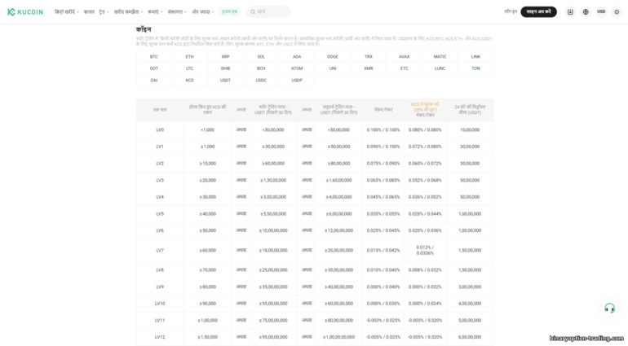Click the ≥1,50,000 KCS amount cell

(207, 337)
